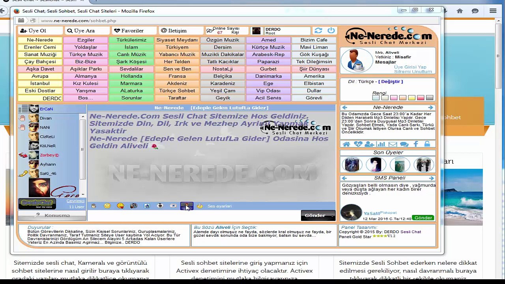The image size is (505, 284).
Task: Click the film reel icon in chat toolbar
Action: pos(134,206)
